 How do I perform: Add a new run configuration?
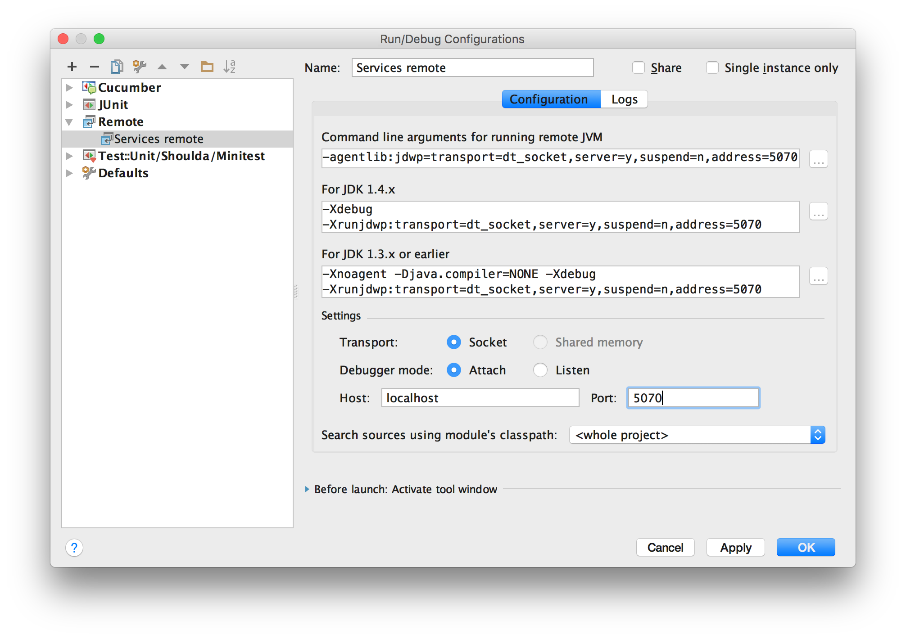coord(72,66)
